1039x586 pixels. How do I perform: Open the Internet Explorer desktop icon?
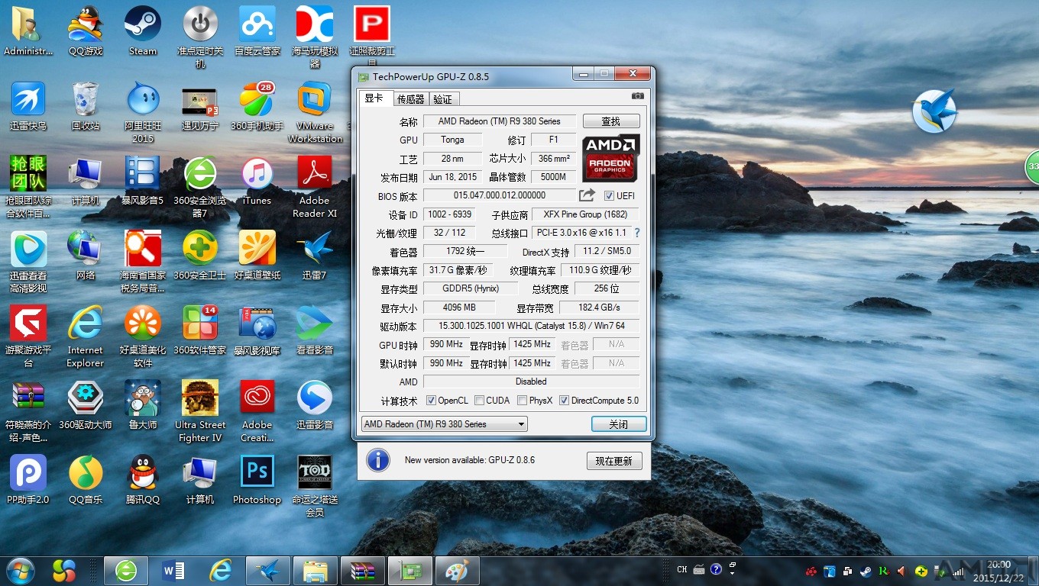pyautogui.click(x=86, y=336)
